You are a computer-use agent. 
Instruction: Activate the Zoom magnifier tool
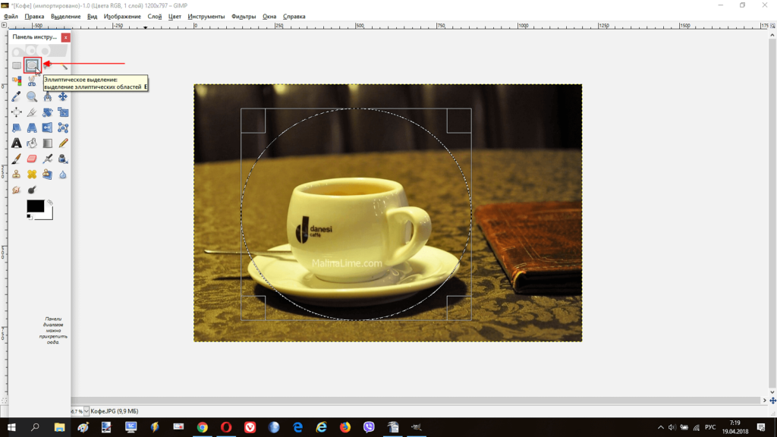point(32,96)
